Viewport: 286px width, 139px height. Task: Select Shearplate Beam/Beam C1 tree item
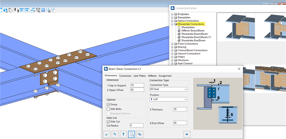click(x=196, y=37)
